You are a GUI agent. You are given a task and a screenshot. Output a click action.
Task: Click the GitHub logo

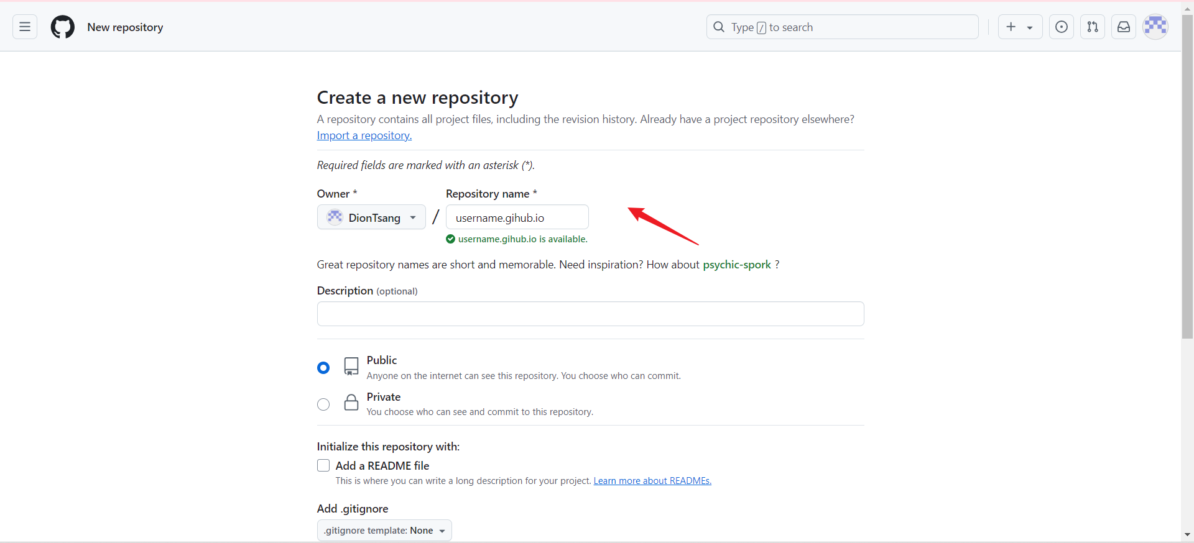click(x=62, y=27)
